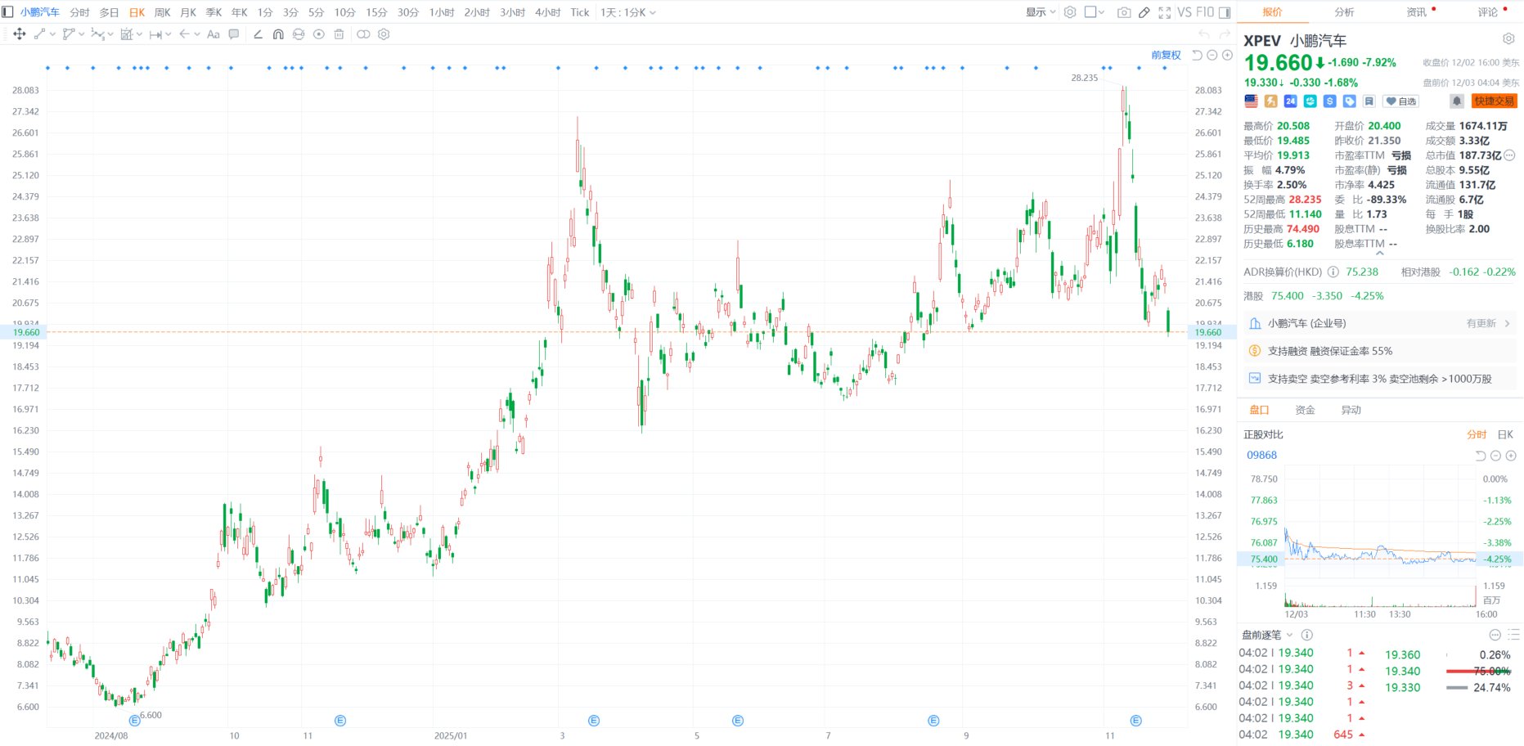Screen dimensions: 1524x746
Task: Click the info icon beside 盘前逐笔
Action: pos(1306,635)
